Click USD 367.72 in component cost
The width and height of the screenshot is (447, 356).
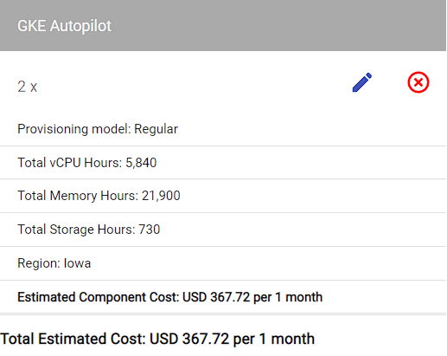(x=216, y=297)
